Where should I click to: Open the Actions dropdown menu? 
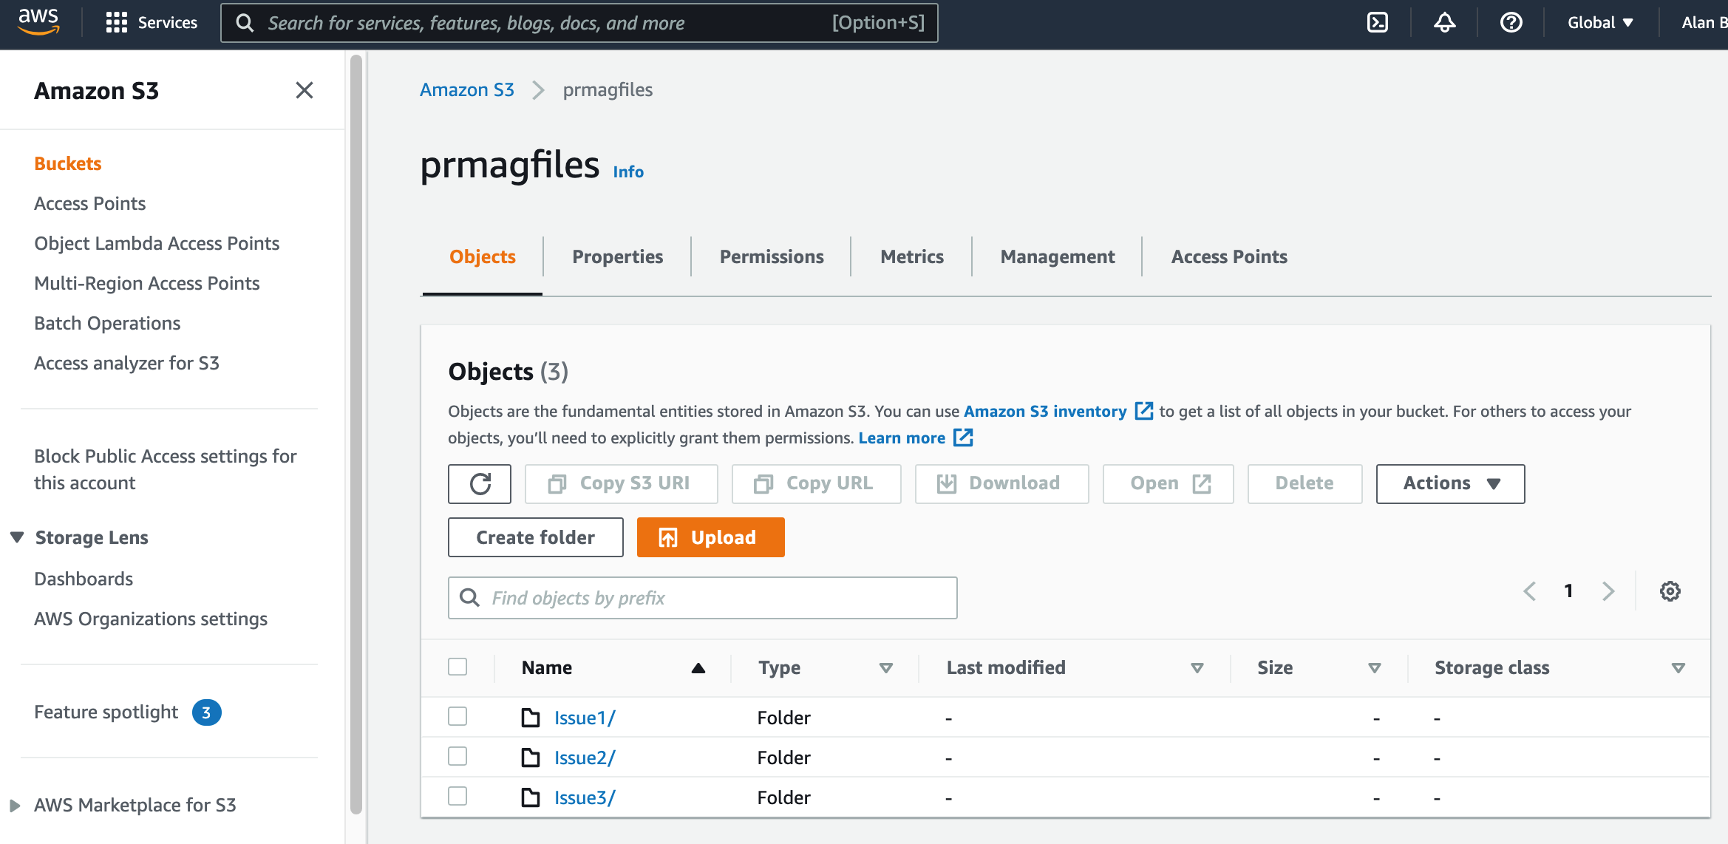coord(1450,484)
